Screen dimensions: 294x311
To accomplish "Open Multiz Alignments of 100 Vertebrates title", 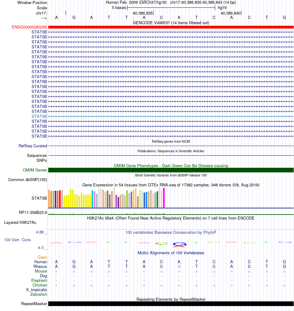I will pyautogui.click(x=171, y=253).
